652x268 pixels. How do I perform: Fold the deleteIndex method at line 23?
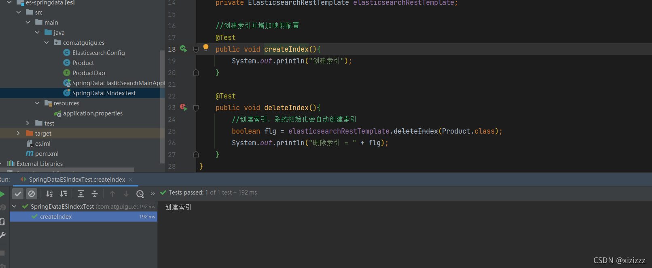click(196, 108)
